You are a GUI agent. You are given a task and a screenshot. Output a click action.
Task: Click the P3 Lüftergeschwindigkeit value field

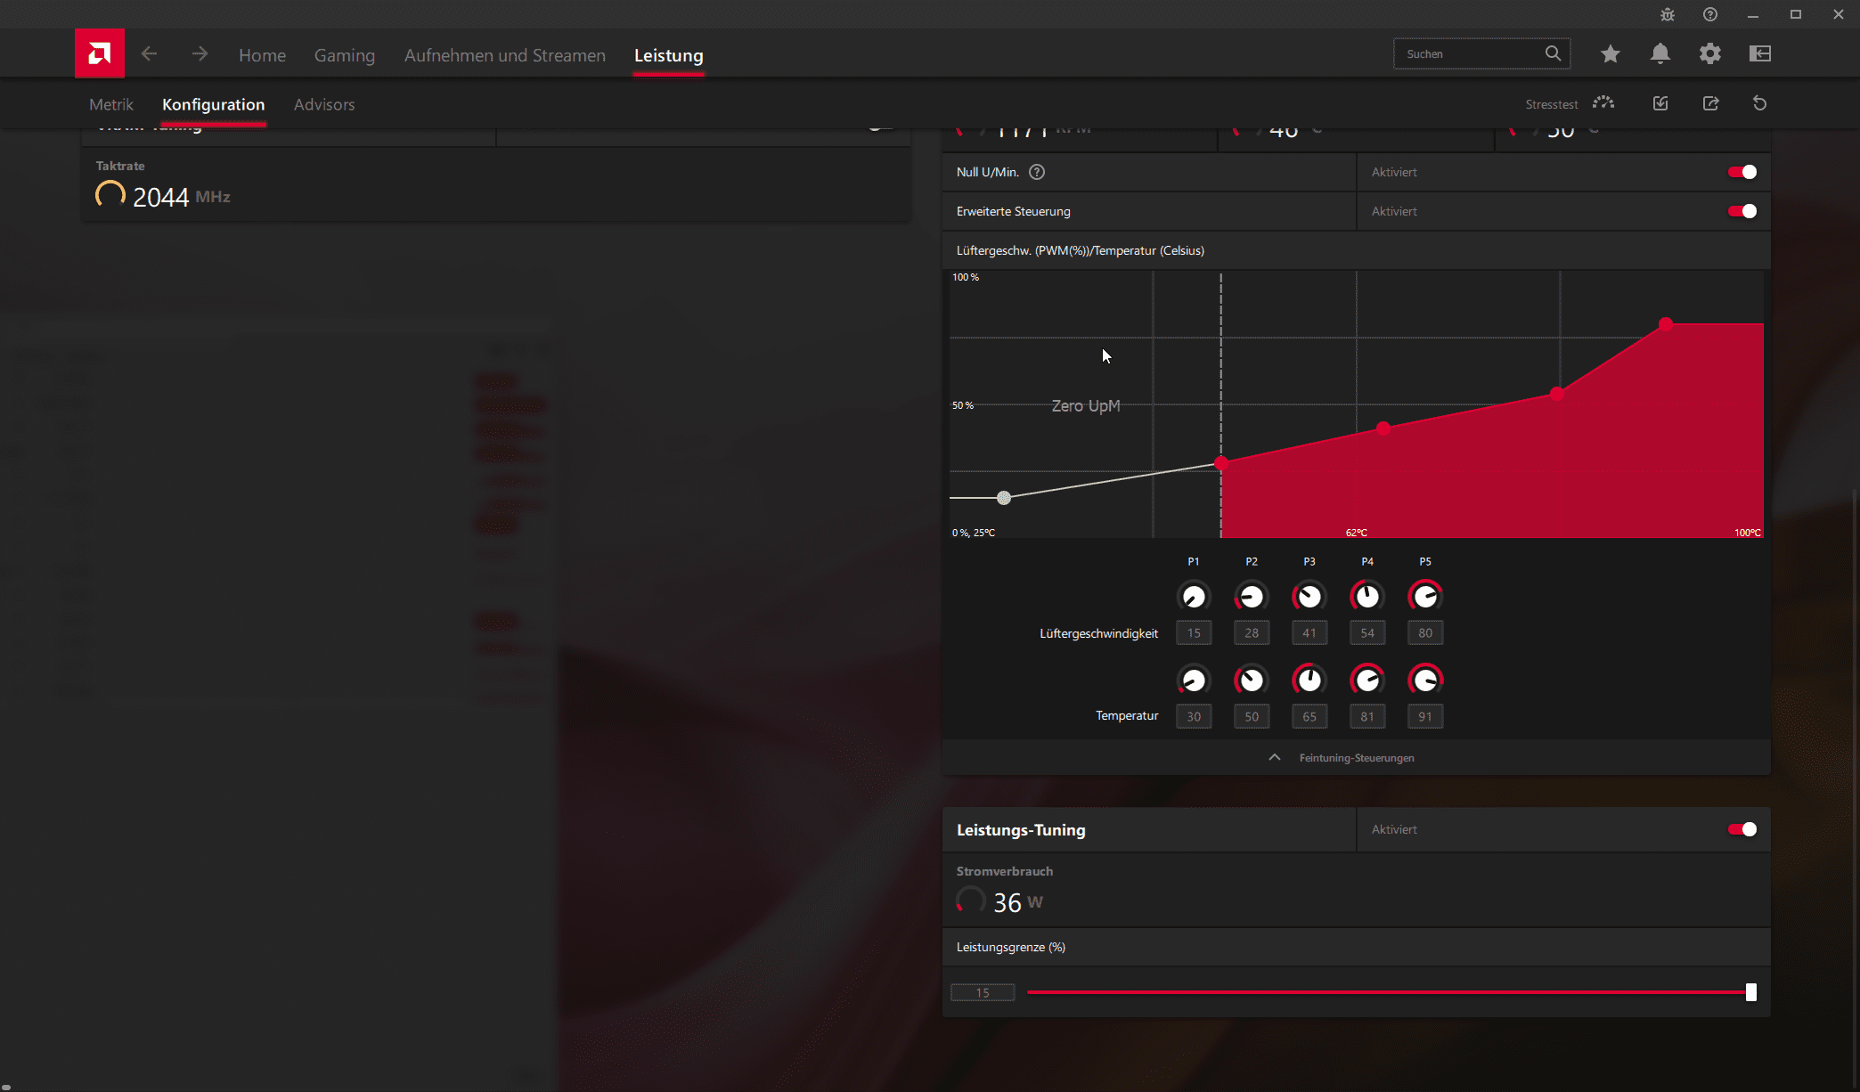[1309, 633]
